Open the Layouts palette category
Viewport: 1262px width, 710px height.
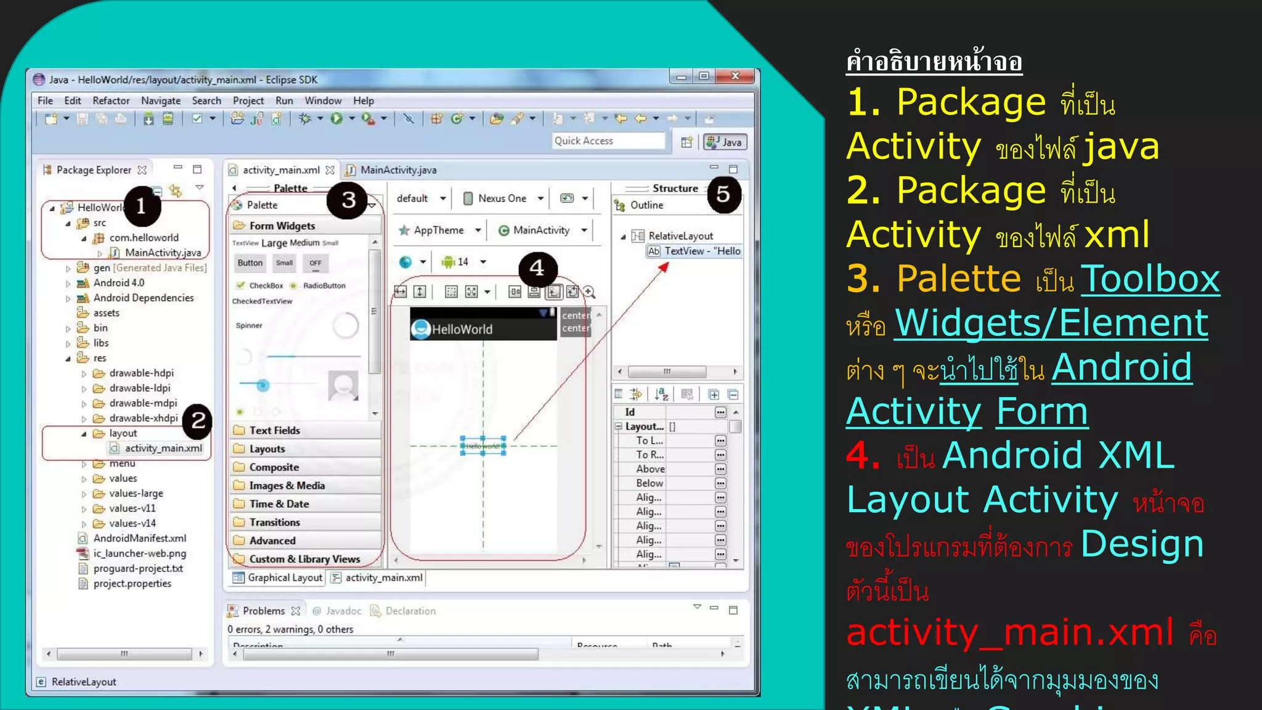point(306,449)
